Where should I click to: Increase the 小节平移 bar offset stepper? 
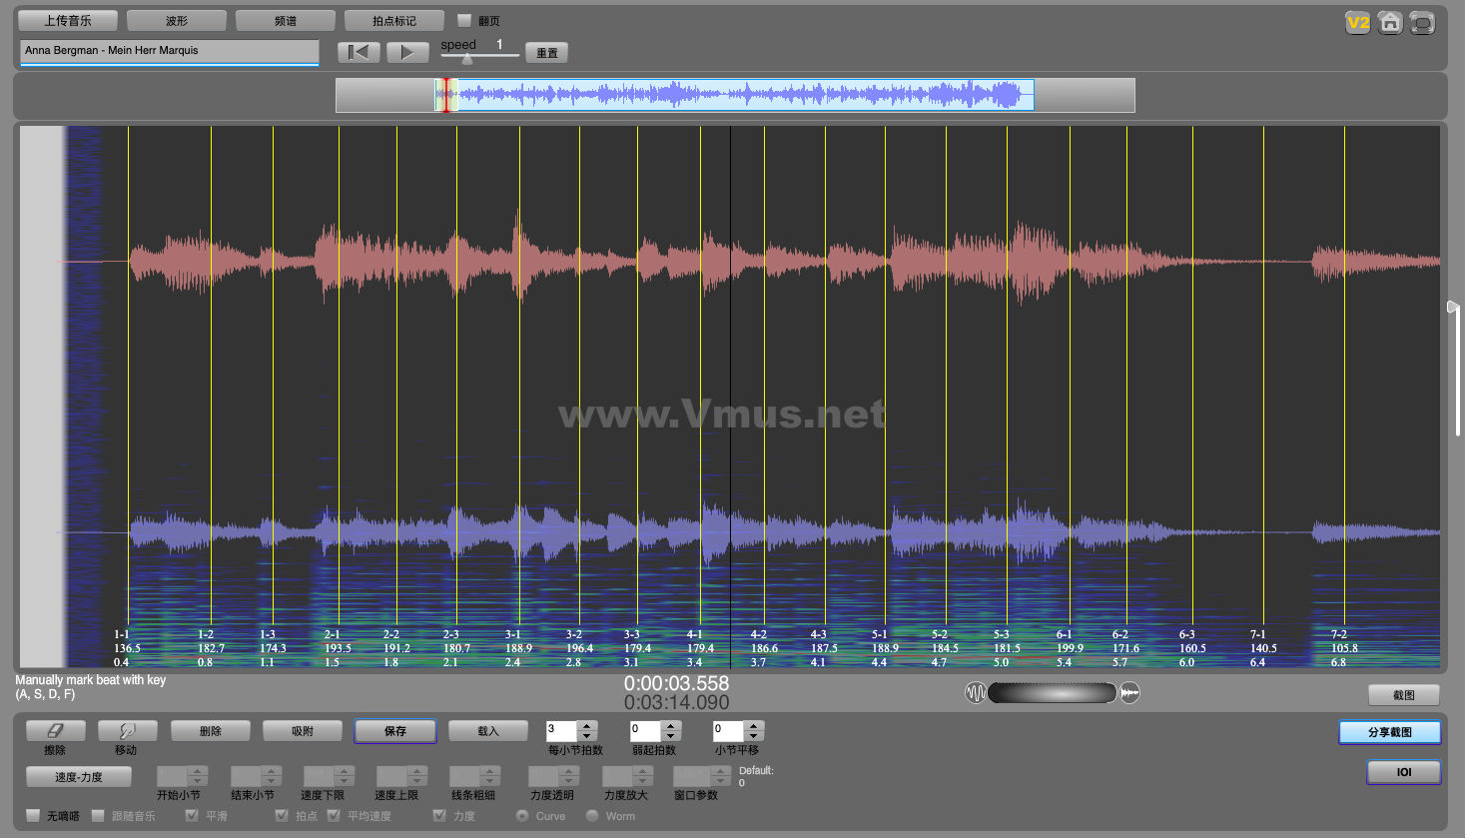(754, 726)
